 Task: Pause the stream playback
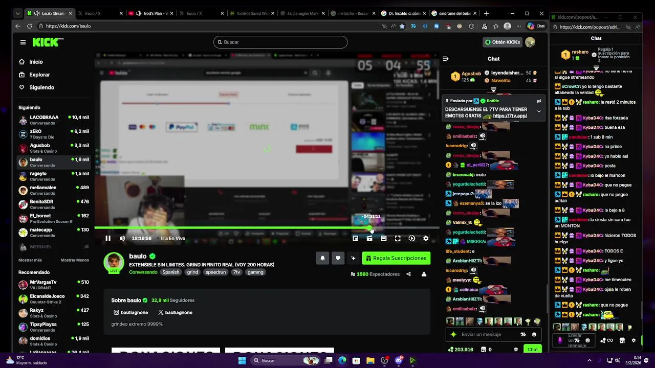point(108,238)
